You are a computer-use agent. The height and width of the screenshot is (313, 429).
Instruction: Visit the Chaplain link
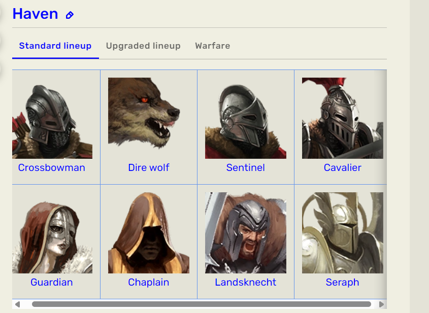click(149, 282)
